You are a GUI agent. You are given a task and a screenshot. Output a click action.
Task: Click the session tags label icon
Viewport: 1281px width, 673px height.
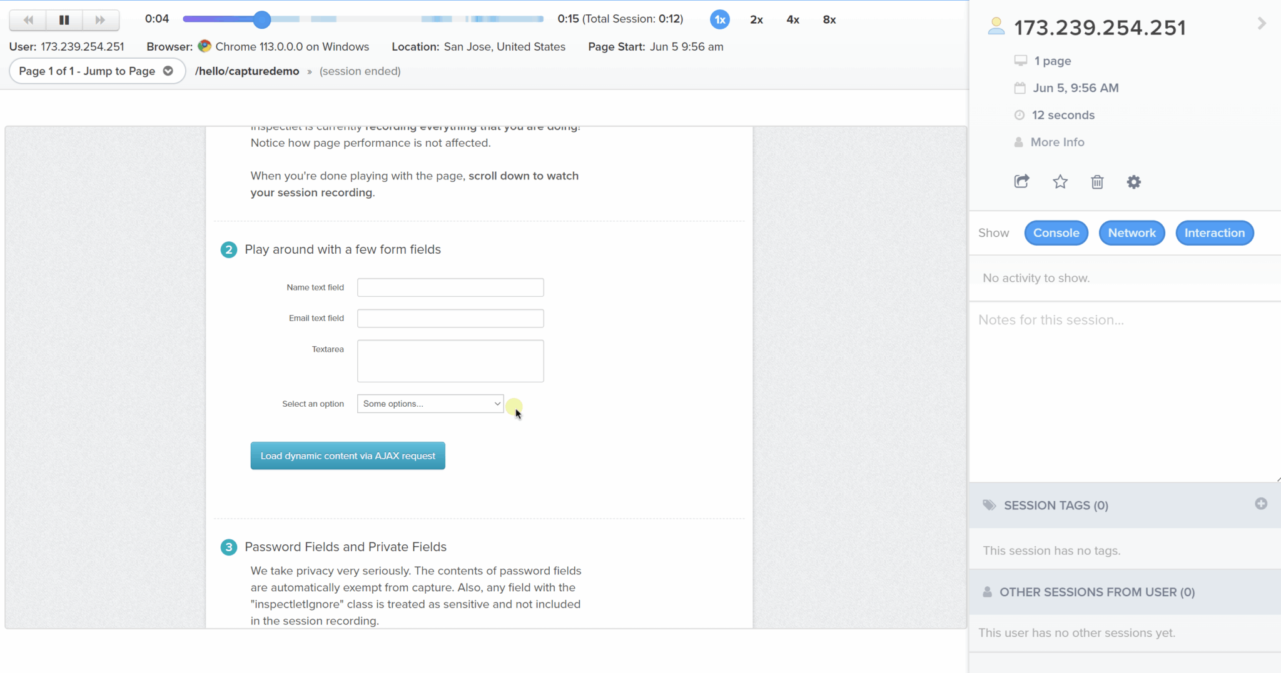pyautogui.click(x=989, y=505)
